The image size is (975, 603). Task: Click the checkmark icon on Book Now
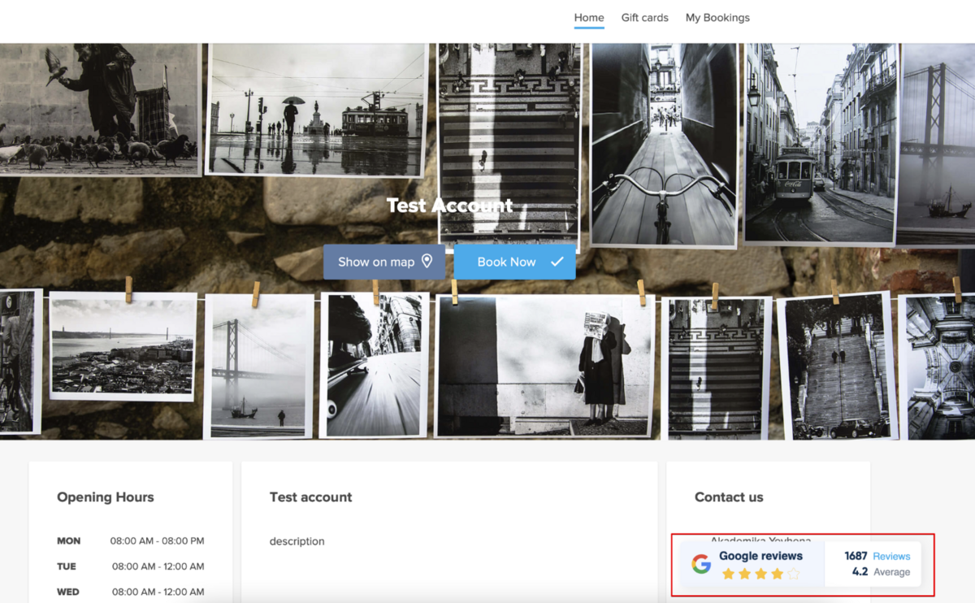coord(557,262)
